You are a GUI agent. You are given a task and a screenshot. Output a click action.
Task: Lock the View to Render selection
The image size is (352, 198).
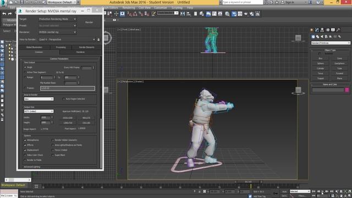(x=98, y=40)
